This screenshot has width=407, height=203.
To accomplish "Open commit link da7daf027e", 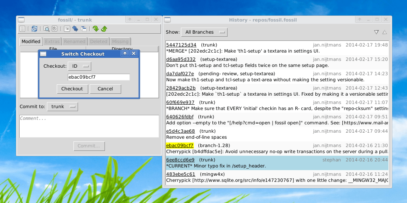I will [180, 74].
